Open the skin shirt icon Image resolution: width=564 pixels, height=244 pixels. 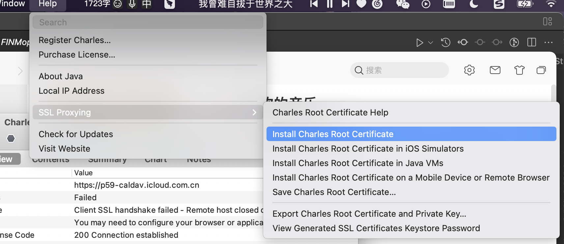tap(520, 70)
